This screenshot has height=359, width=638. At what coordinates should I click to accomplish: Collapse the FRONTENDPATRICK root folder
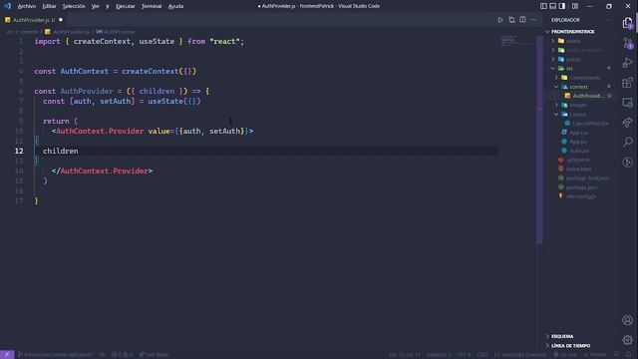573,31
